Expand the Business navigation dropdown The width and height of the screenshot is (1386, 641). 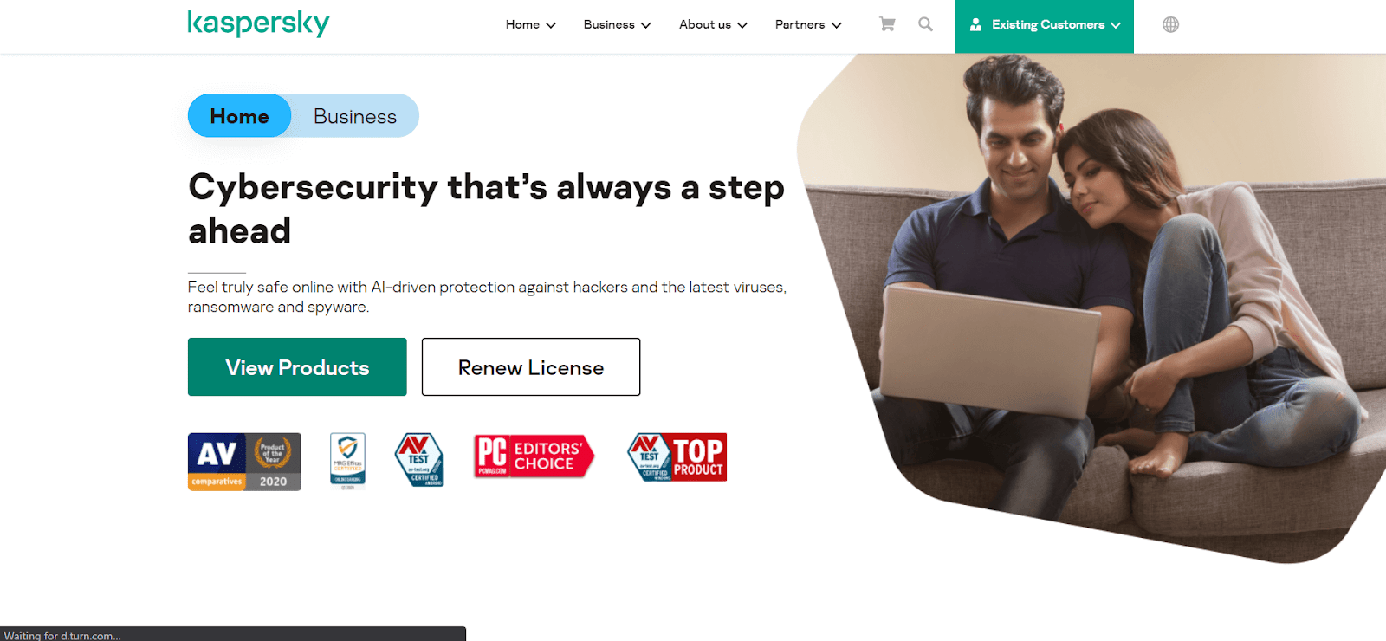click(617, 24)
